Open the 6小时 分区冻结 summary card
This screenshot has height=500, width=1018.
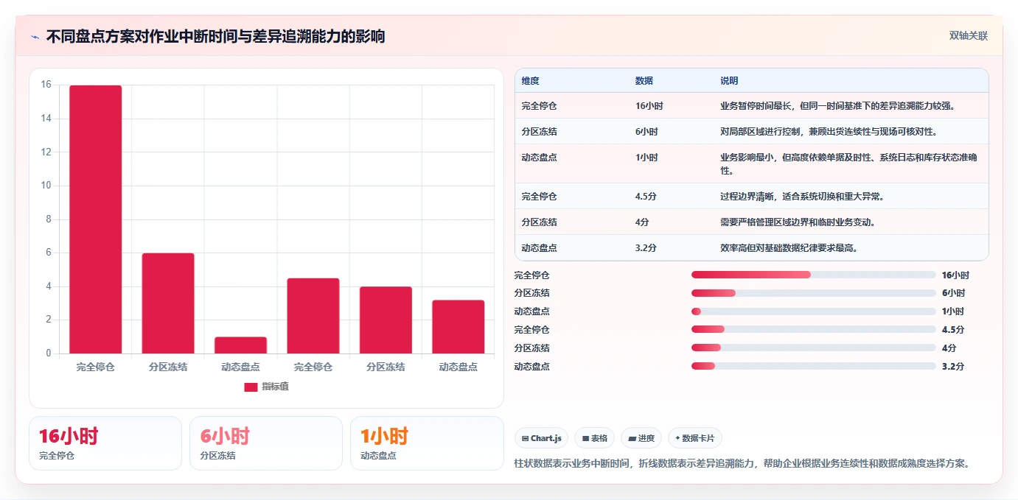[266, 443]
